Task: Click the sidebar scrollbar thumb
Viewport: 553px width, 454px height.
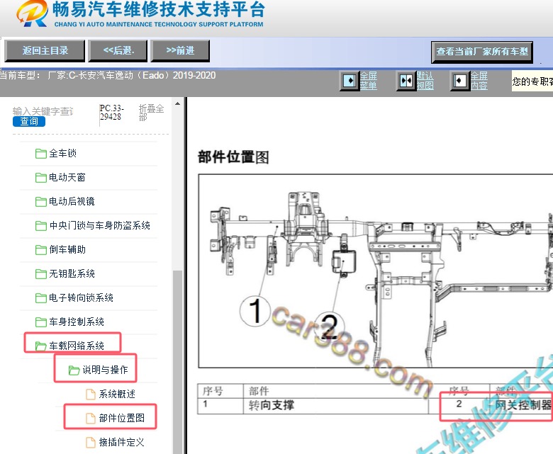Action: point(178,362)
